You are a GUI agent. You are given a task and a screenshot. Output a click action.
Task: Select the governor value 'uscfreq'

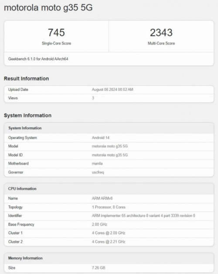98,172
